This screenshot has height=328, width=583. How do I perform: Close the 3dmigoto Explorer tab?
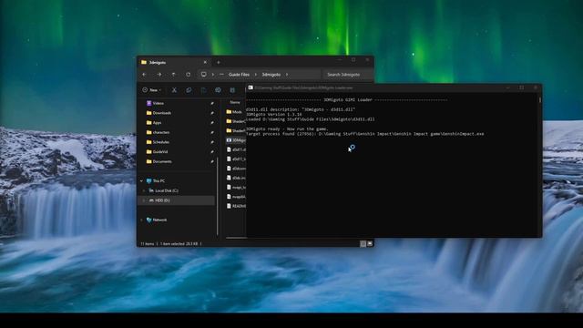[205, 62]
